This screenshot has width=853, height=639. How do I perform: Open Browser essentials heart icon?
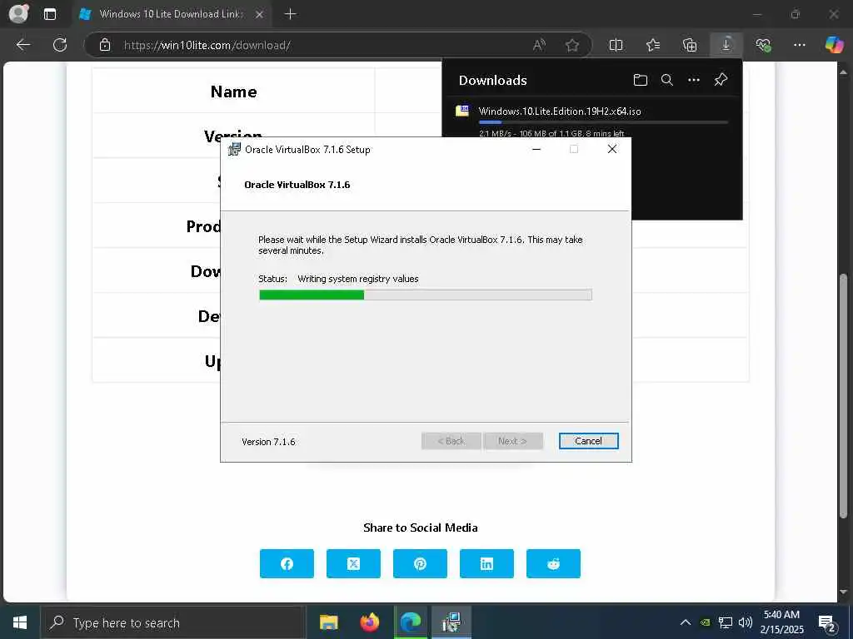(x=763, y=45)
